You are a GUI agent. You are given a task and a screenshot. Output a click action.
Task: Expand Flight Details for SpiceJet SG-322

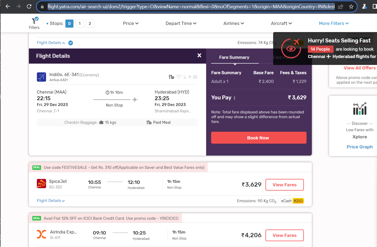(51, 201)
